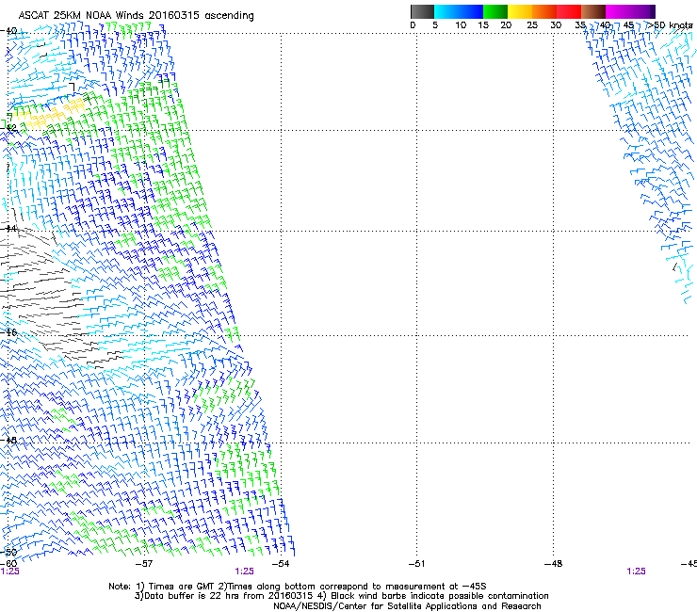Select the '-50' latitude axis label
The height and width of the screenshot is (612, 697).
pyautogui.click(x=8, y=552)
